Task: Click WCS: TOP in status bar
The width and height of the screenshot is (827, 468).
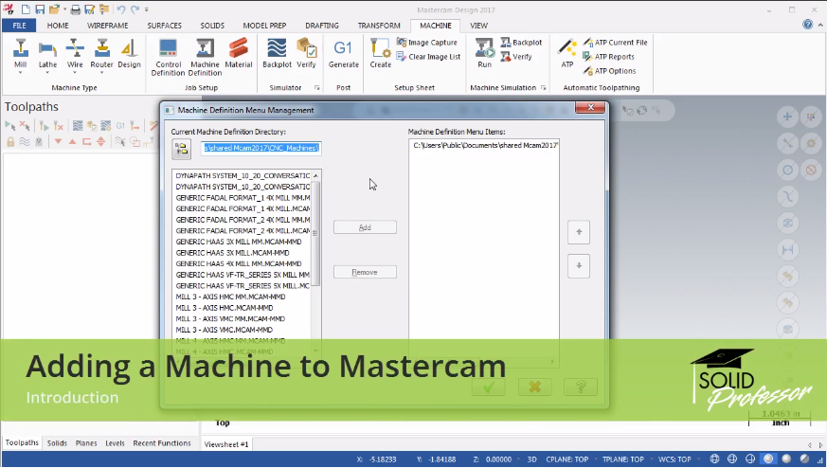Action: tap(674, 459)
